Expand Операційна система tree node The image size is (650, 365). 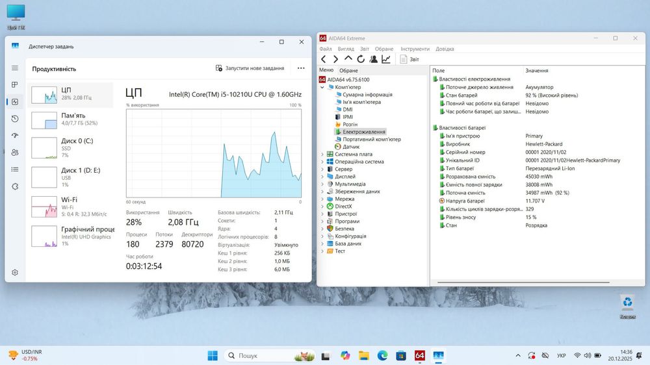click(322, 162)
